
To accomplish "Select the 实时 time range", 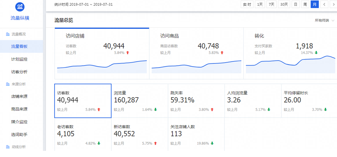I will click(x=247, y=4).
